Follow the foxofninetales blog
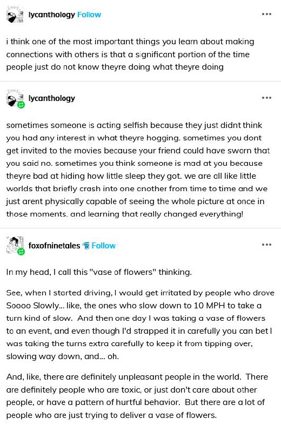Viewport: 281px width, 432px height. [103, 246]
